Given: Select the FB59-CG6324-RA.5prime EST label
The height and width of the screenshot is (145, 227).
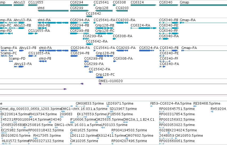Looking at the screenshot, I should [x=171, y=104].
